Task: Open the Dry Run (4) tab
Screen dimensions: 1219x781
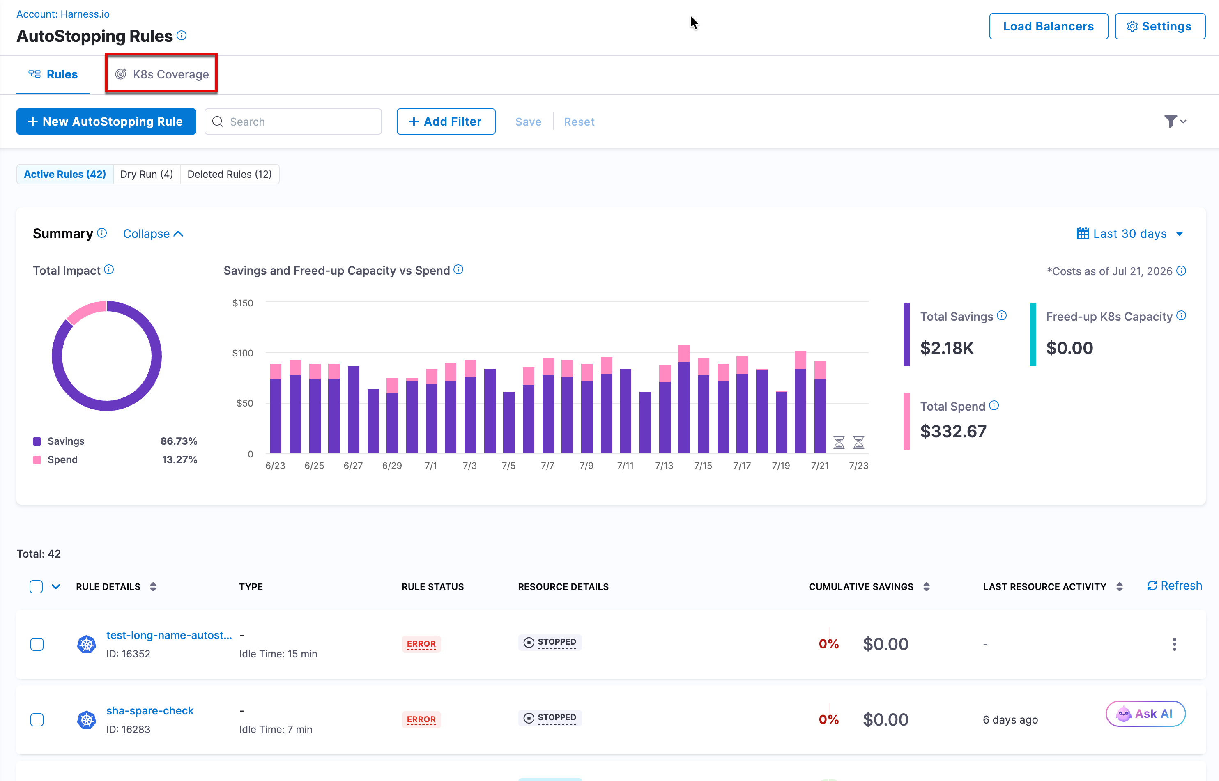Action: 147,174
